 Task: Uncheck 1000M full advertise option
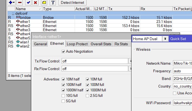[x=87, y=90]
